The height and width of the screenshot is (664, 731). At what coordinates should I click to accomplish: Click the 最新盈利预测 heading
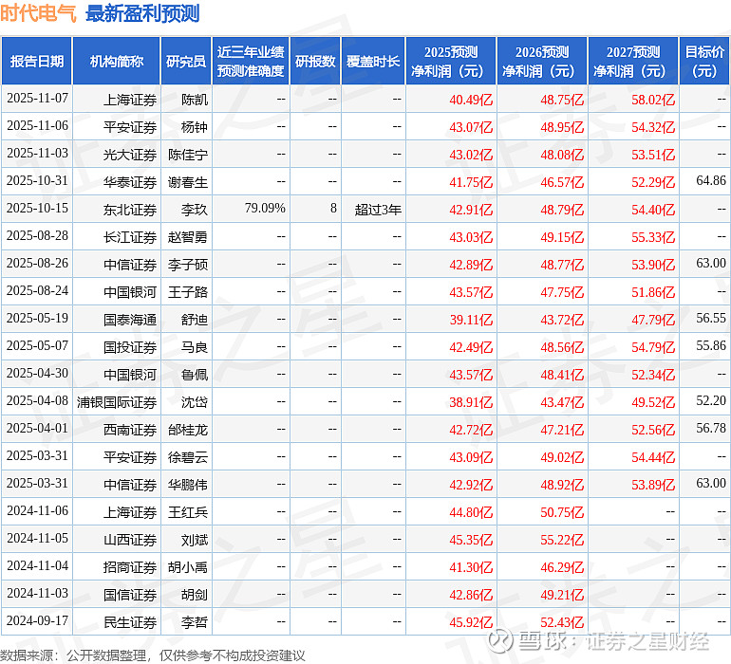(x=142, y=13)
